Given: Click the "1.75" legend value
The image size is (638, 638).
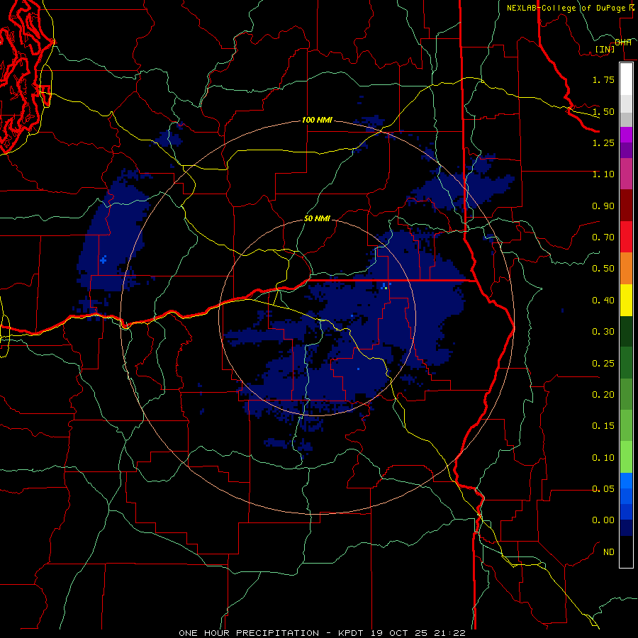Looking at the screenshot, I should point(603,79).
